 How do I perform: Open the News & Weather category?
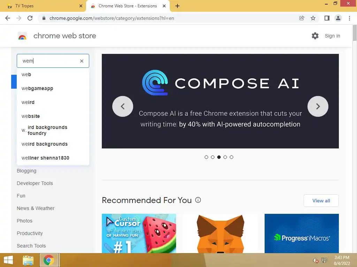36,208
